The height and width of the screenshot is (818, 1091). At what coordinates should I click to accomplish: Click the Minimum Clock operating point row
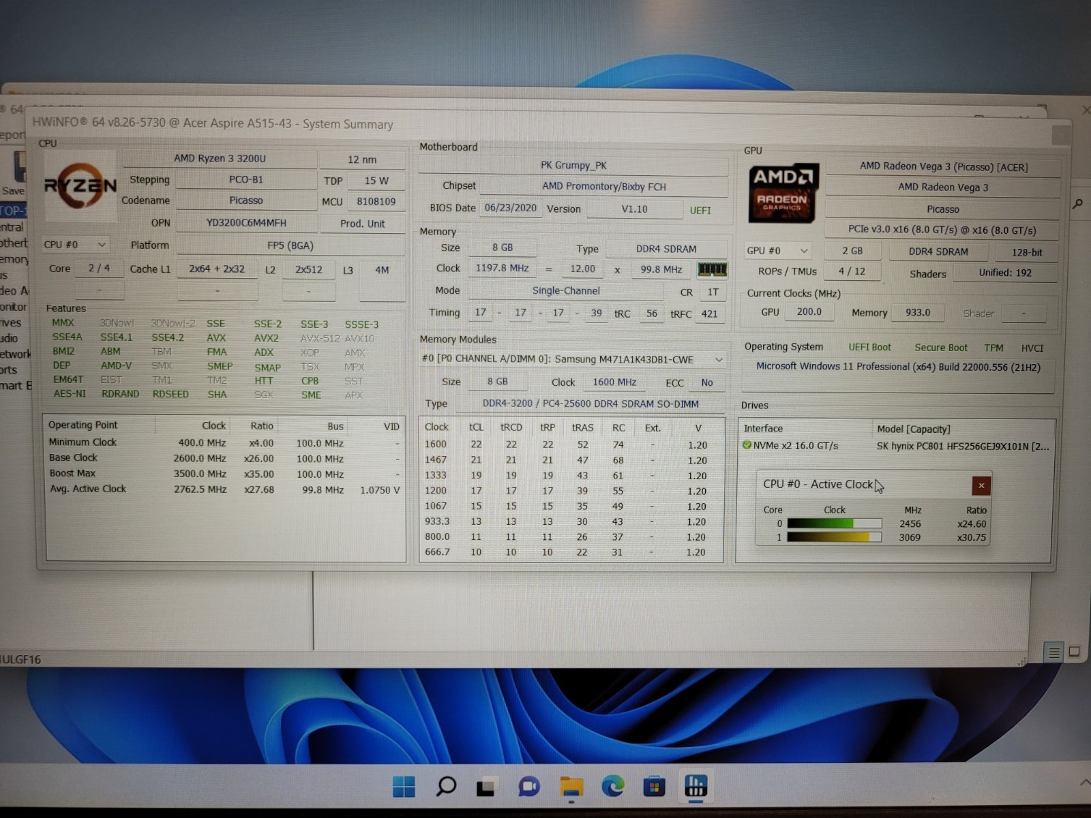[225, 442]
